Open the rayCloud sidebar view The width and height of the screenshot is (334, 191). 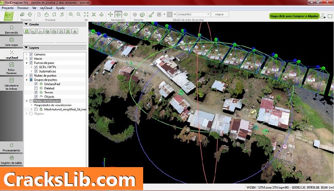click(x=11, y=54)
